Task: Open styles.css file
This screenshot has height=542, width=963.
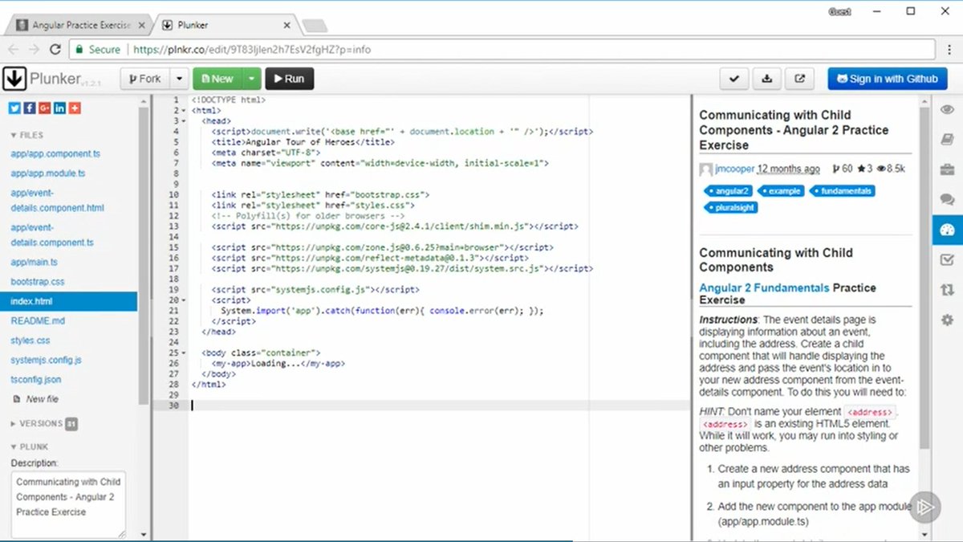Action: 30,340
